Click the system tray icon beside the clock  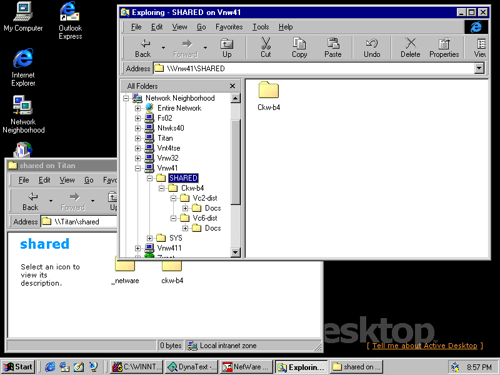point(455,367)
